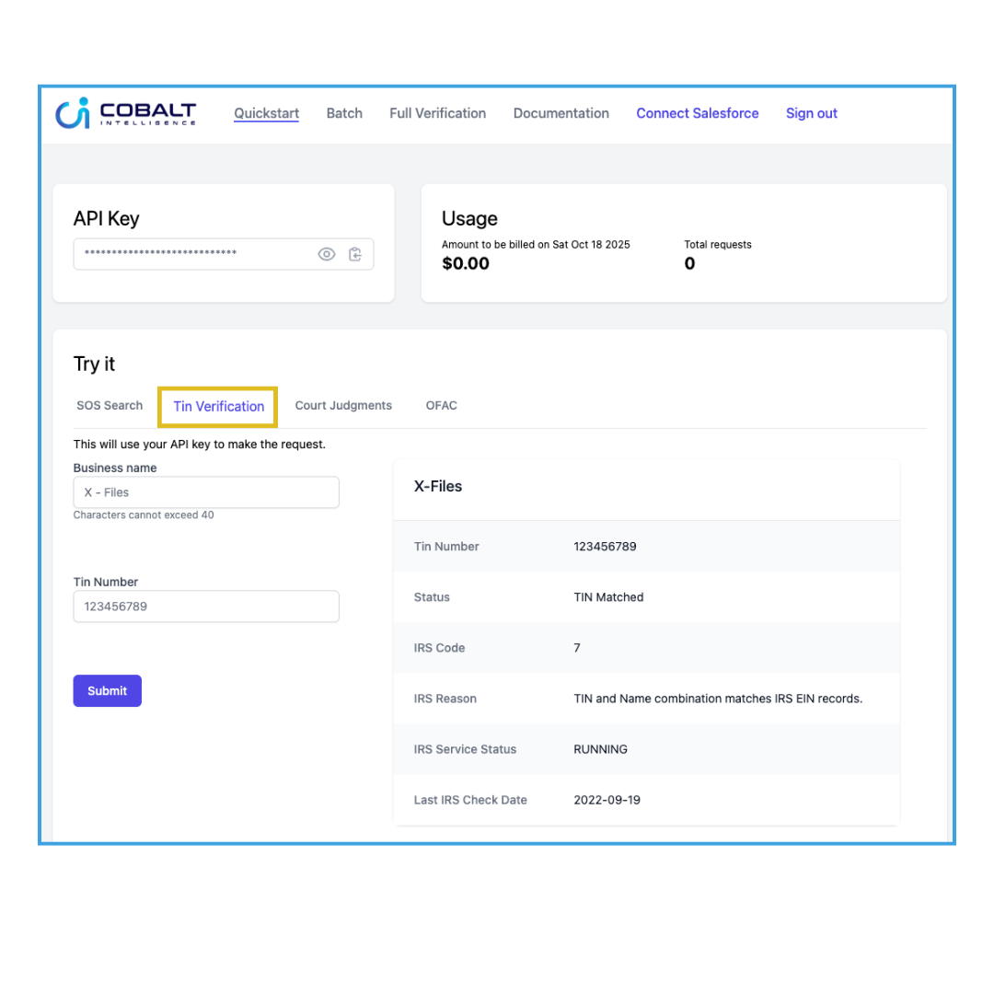This screenshot has height=994, width=994.
Task: Click the masked API key field
Action: tap(223, 254)
